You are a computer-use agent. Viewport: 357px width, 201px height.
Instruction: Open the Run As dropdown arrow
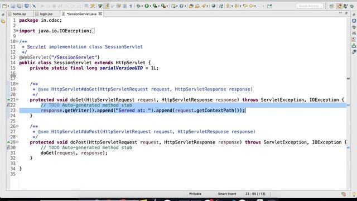[150, 6]
